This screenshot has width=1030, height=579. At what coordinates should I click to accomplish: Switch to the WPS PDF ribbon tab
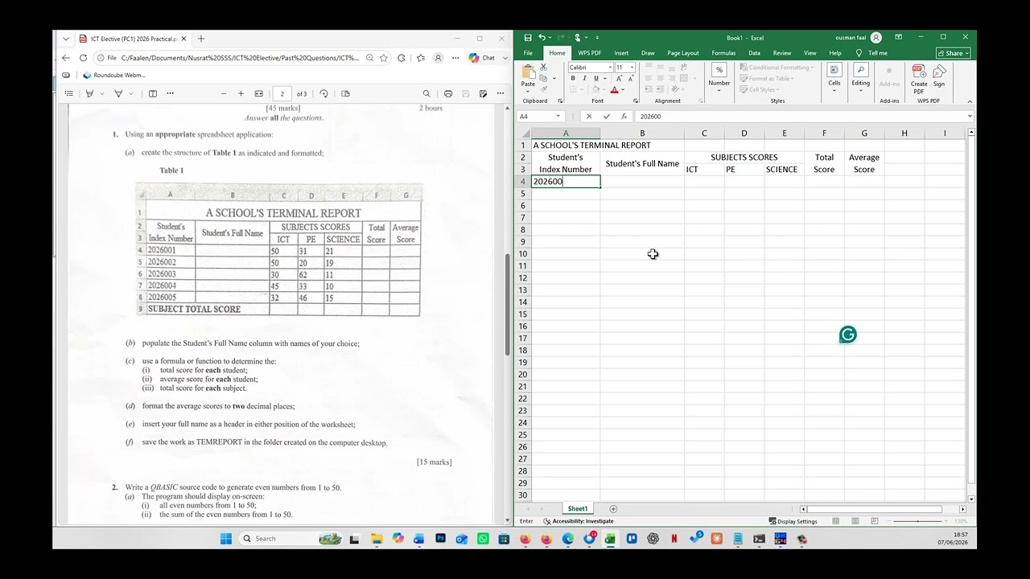tap(590, 53)
